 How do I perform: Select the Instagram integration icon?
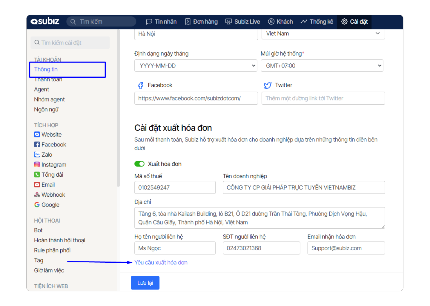point(37,165)
